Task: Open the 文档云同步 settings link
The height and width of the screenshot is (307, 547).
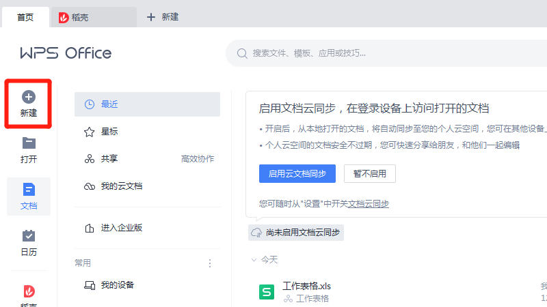Action: click(x=369, y=204)
